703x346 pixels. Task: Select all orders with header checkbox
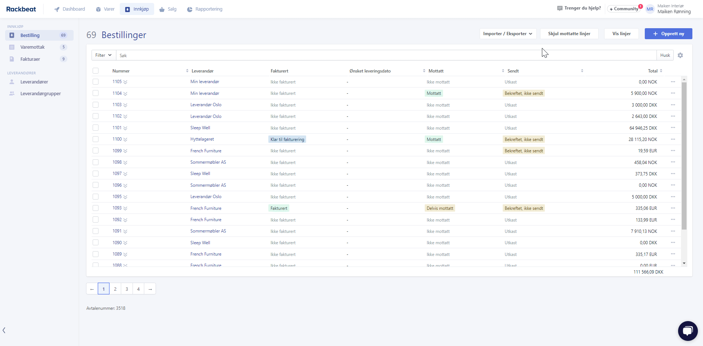(x=96, y=71)
